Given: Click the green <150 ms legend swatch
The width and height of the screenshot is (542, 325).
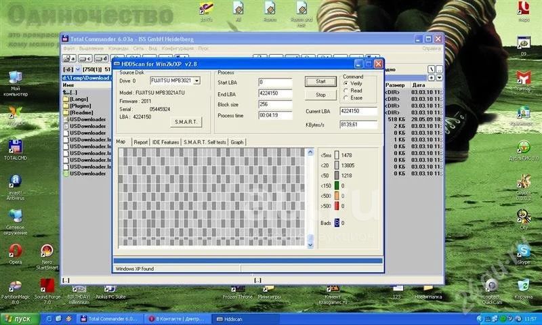Looking at the screenshot, I should 337,186.
